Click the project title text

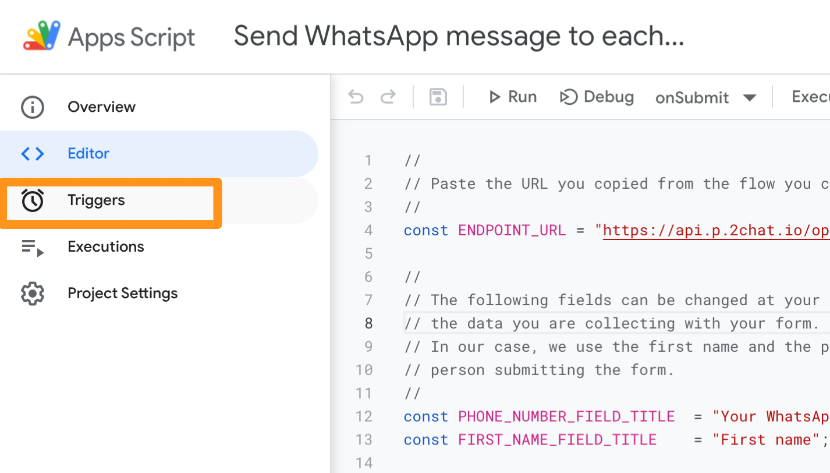[x=459, y=36]
